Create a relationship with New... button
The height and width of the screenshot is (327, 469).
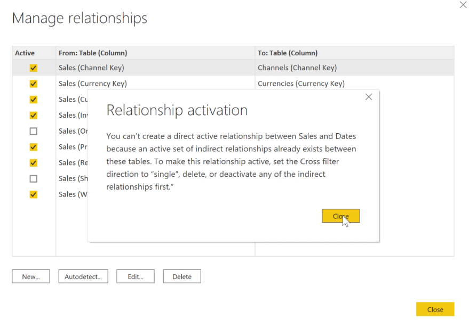pos(31,276)
